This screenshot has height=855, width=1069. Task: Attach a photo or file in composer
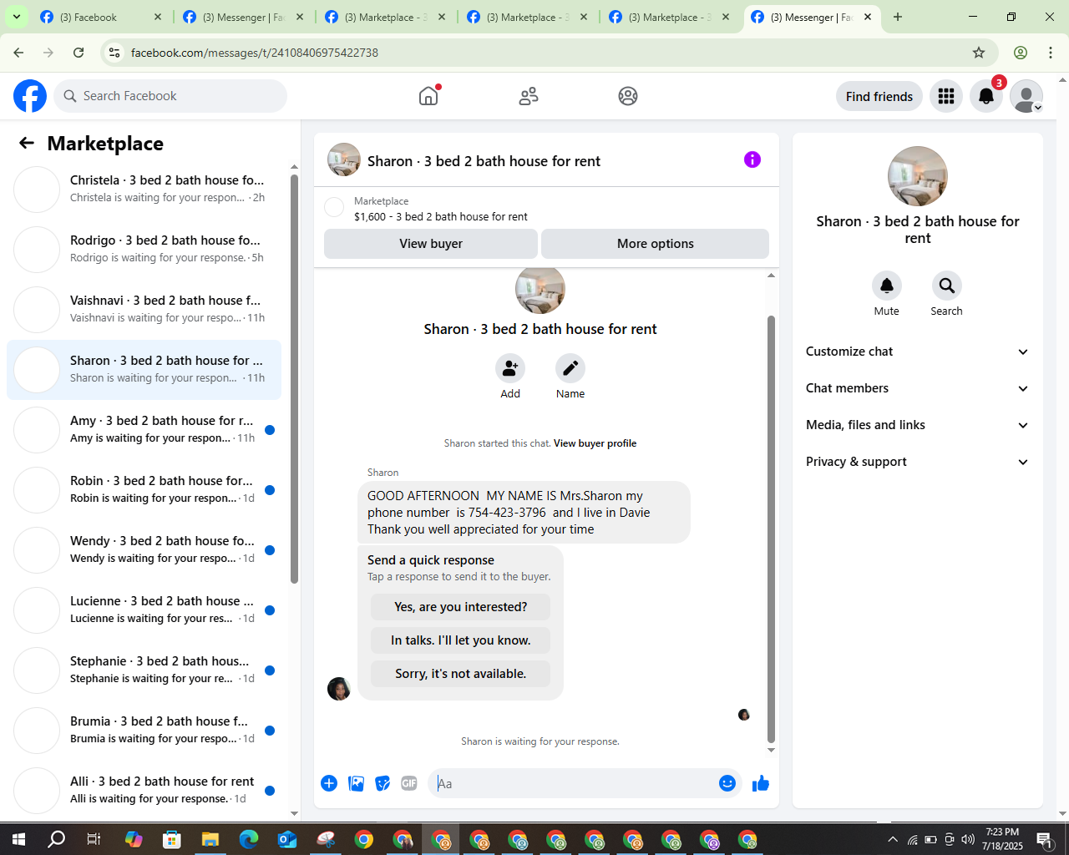coord(357,783)
